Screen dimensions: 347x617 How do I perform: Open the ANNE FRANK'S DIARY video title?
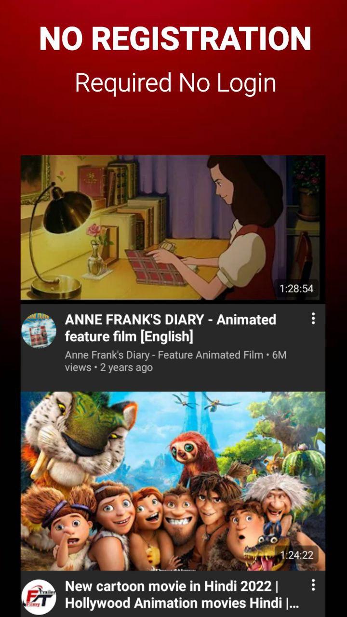(171, 328)
